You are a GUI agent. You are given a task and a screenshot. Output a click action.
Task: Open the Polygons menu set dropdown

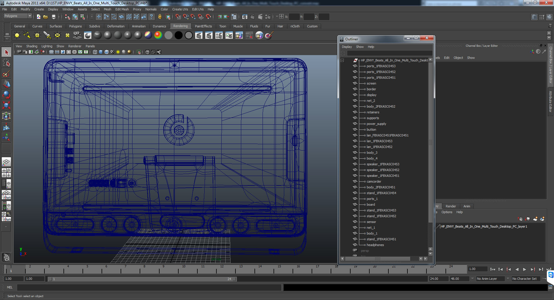pyautogui.click(x=17, y=16)
